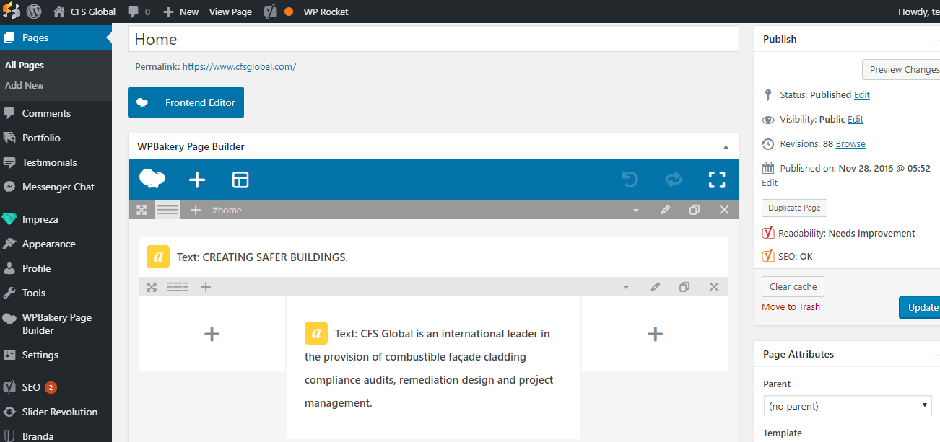Select All Pages in the sidebar
Viewport: 940px width, 442px height.
[24, 65]
